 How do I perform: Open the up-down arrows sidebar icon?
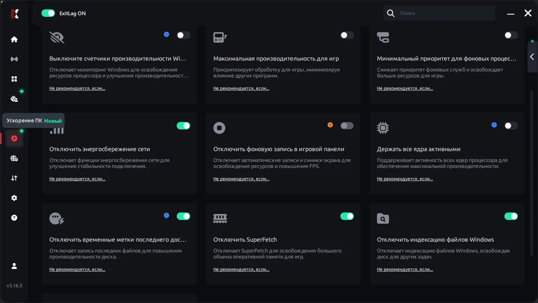(14, 178)
